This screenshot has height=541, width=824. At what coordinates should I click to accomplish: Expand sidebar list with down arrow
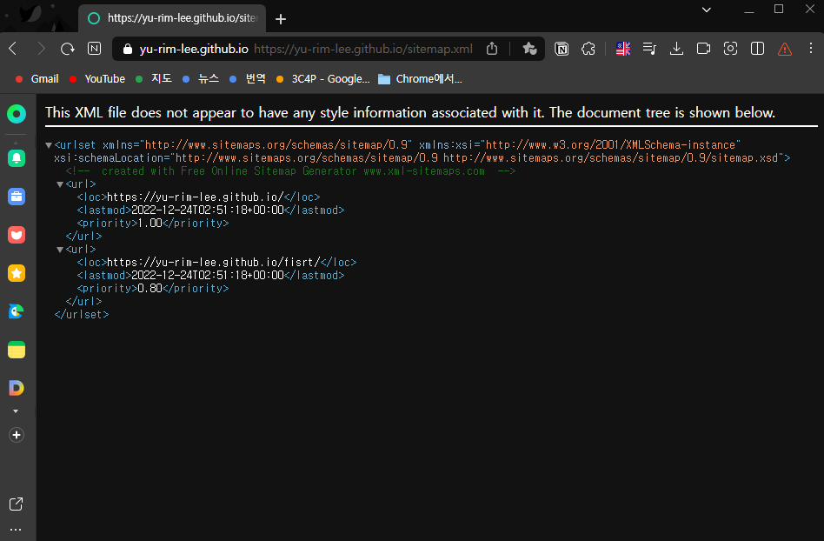16,411
